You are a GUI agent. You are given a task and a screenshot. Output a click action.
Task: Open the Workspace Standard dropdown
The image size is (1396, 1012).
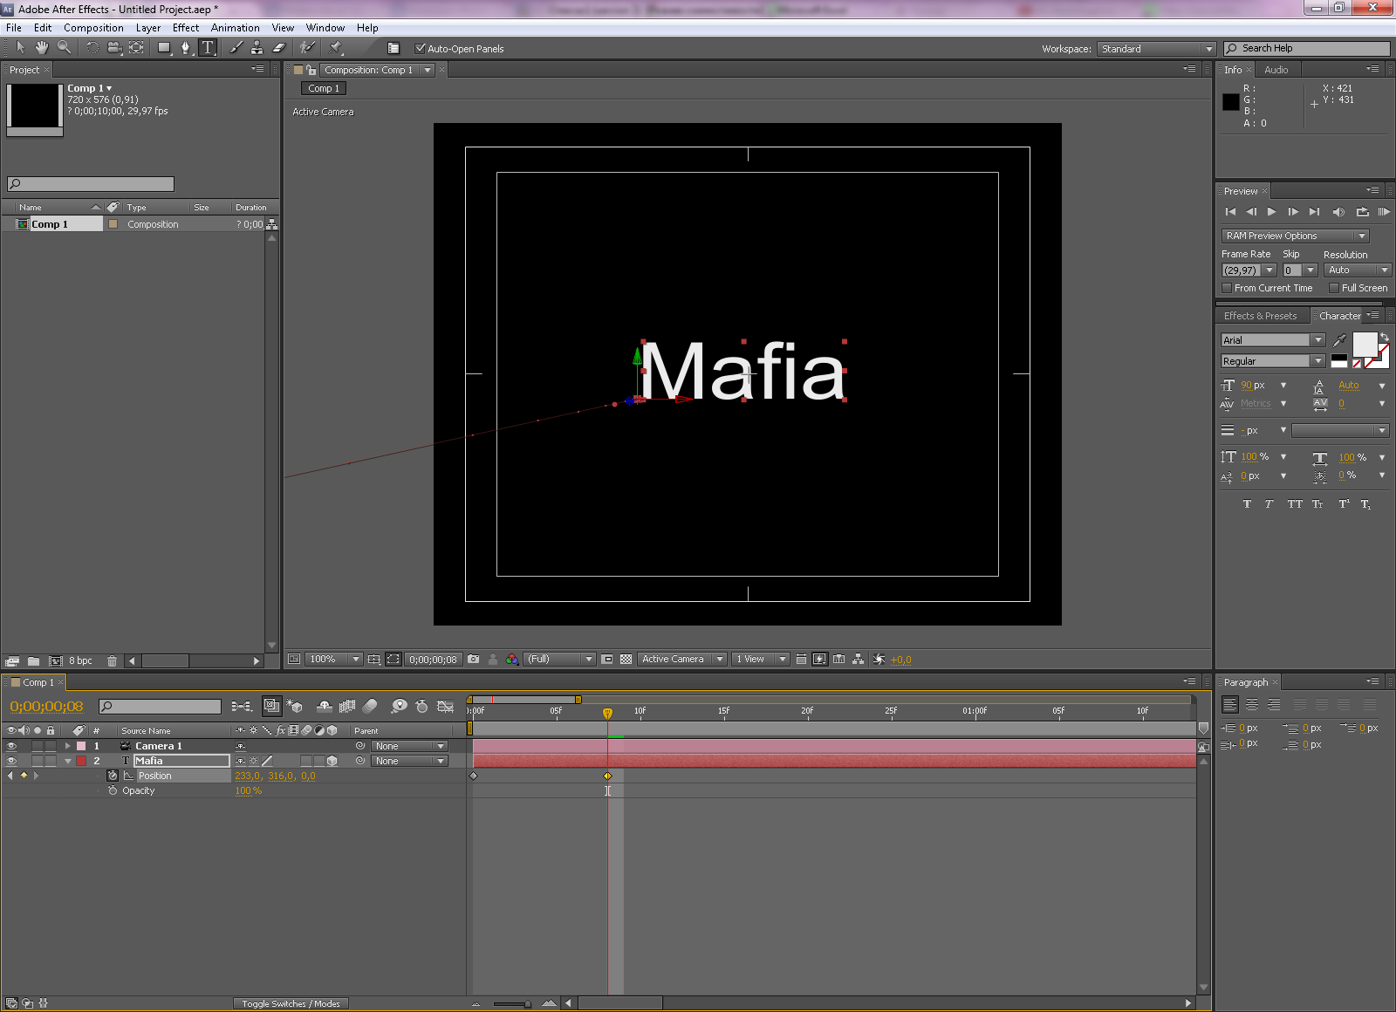pos(1156,49)
